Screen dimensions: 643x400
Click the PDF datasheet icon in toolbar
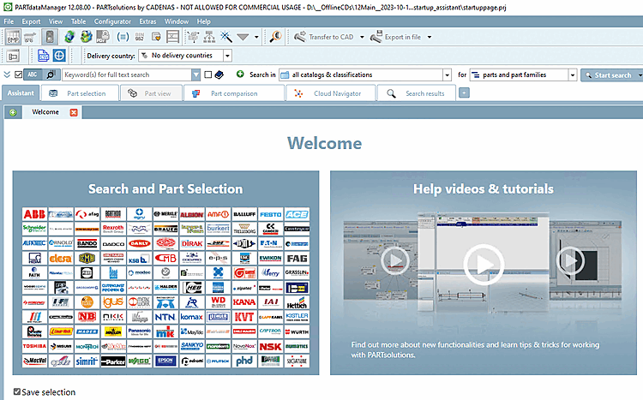(103, 37)
